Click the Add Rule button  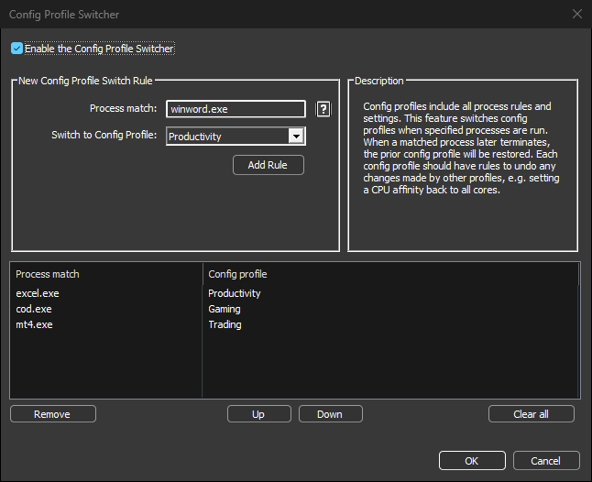coord(269,165)
